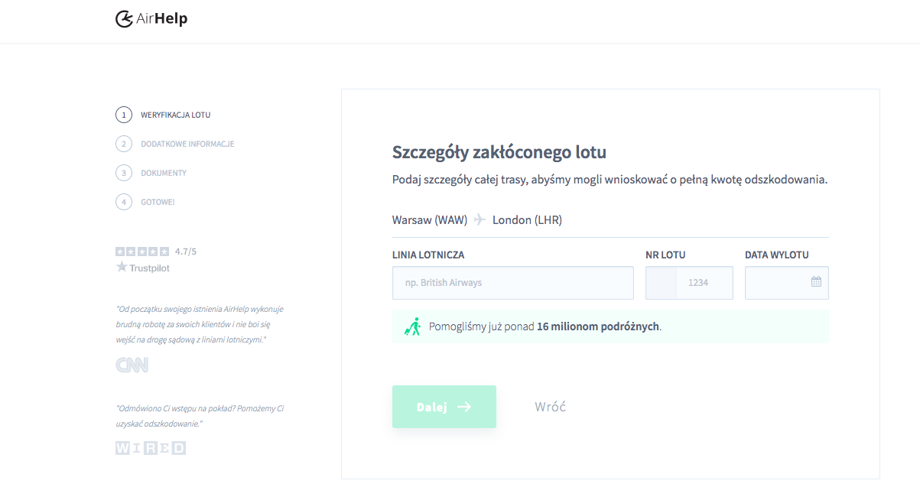920x500 pixels.
Task: Click the Wróć link
Action: [551, 407]
